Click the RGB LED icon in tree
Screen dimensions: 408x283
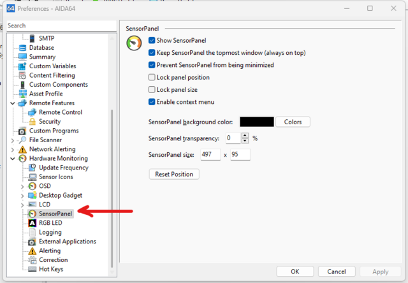click(x=33, y=223)
